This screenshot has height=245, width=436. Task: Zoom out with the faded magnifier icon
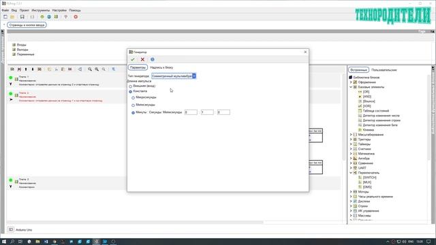pyautogui.click(x=104, y=69)
